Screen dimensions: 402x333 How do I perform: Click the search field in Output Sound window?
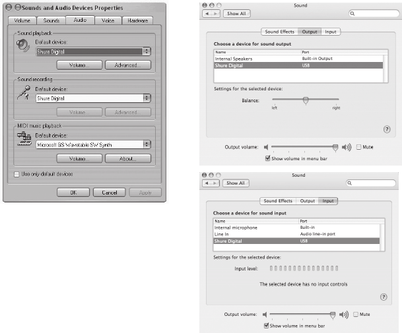tap(374, 13)
